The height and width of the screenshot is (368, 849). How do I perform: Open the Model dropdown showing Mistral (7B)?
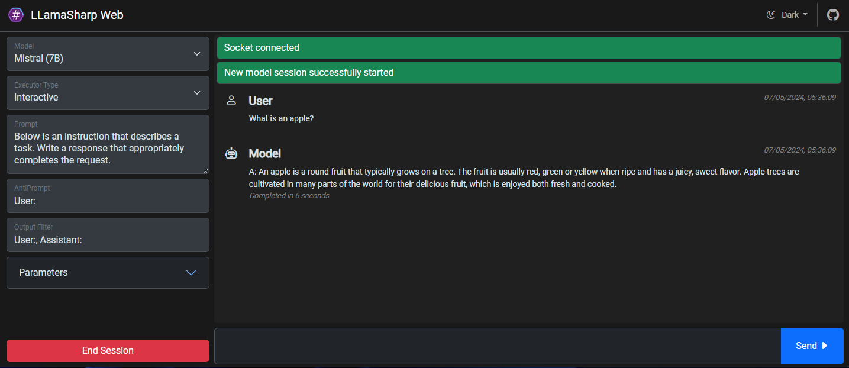[x=108, y=54]
